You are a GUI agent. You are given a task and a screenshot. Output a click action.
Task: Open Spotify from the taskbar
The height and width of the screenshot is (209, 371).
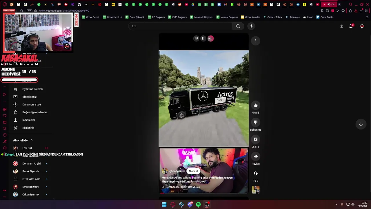(198, 204)
